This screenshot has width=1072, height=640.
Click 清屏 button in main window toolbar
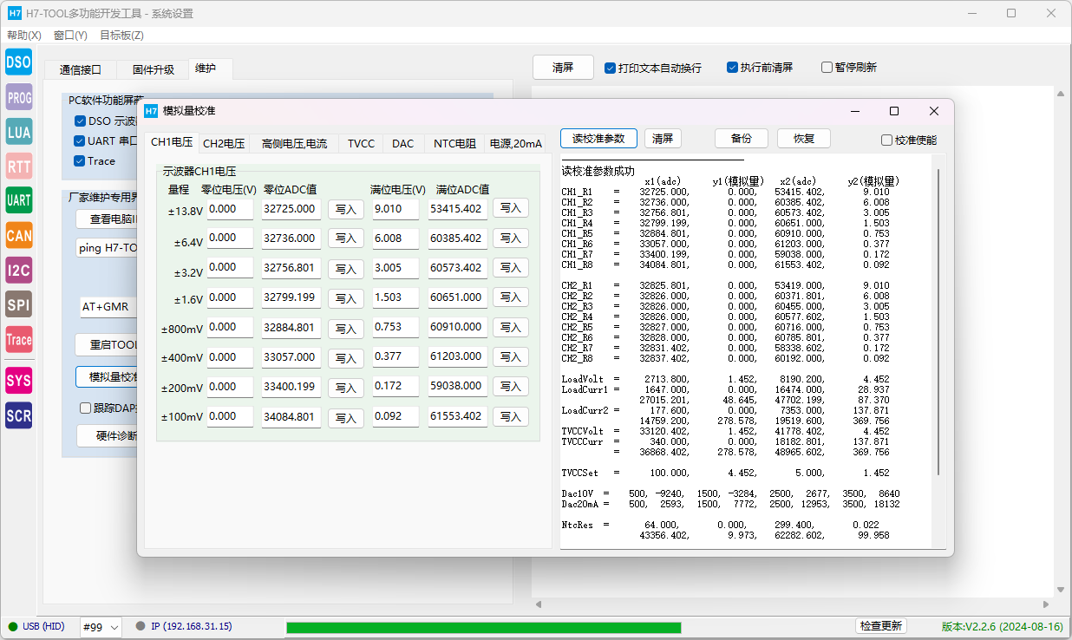[x=563, y=68]
